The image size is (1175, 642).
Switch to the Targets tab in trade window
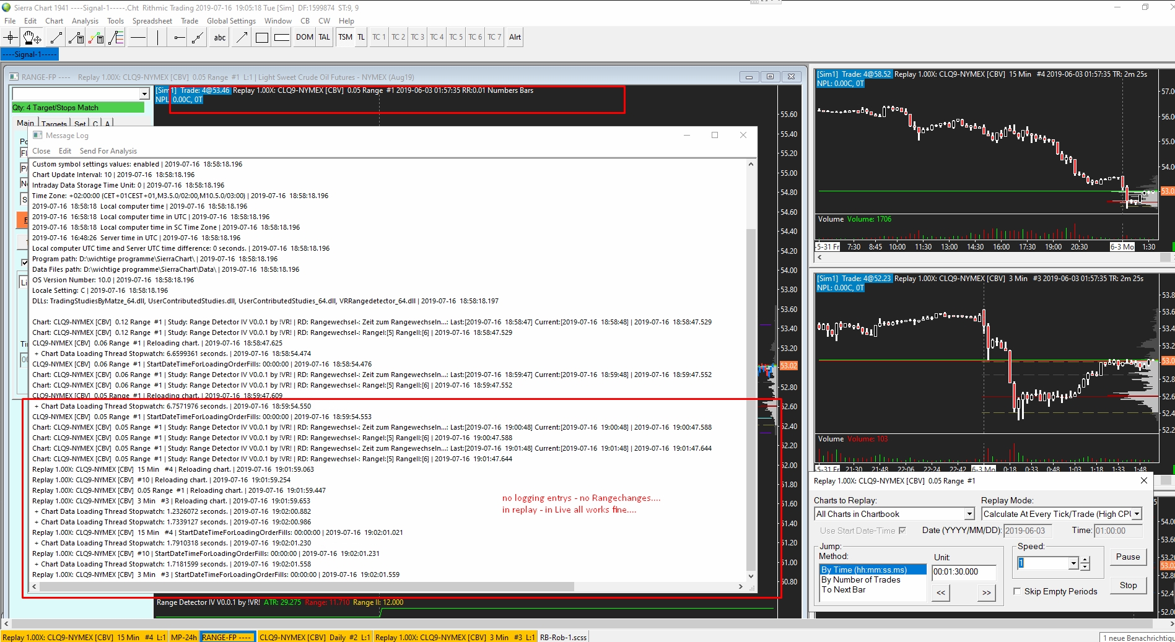pyautogui.click(x=55, y=124)
